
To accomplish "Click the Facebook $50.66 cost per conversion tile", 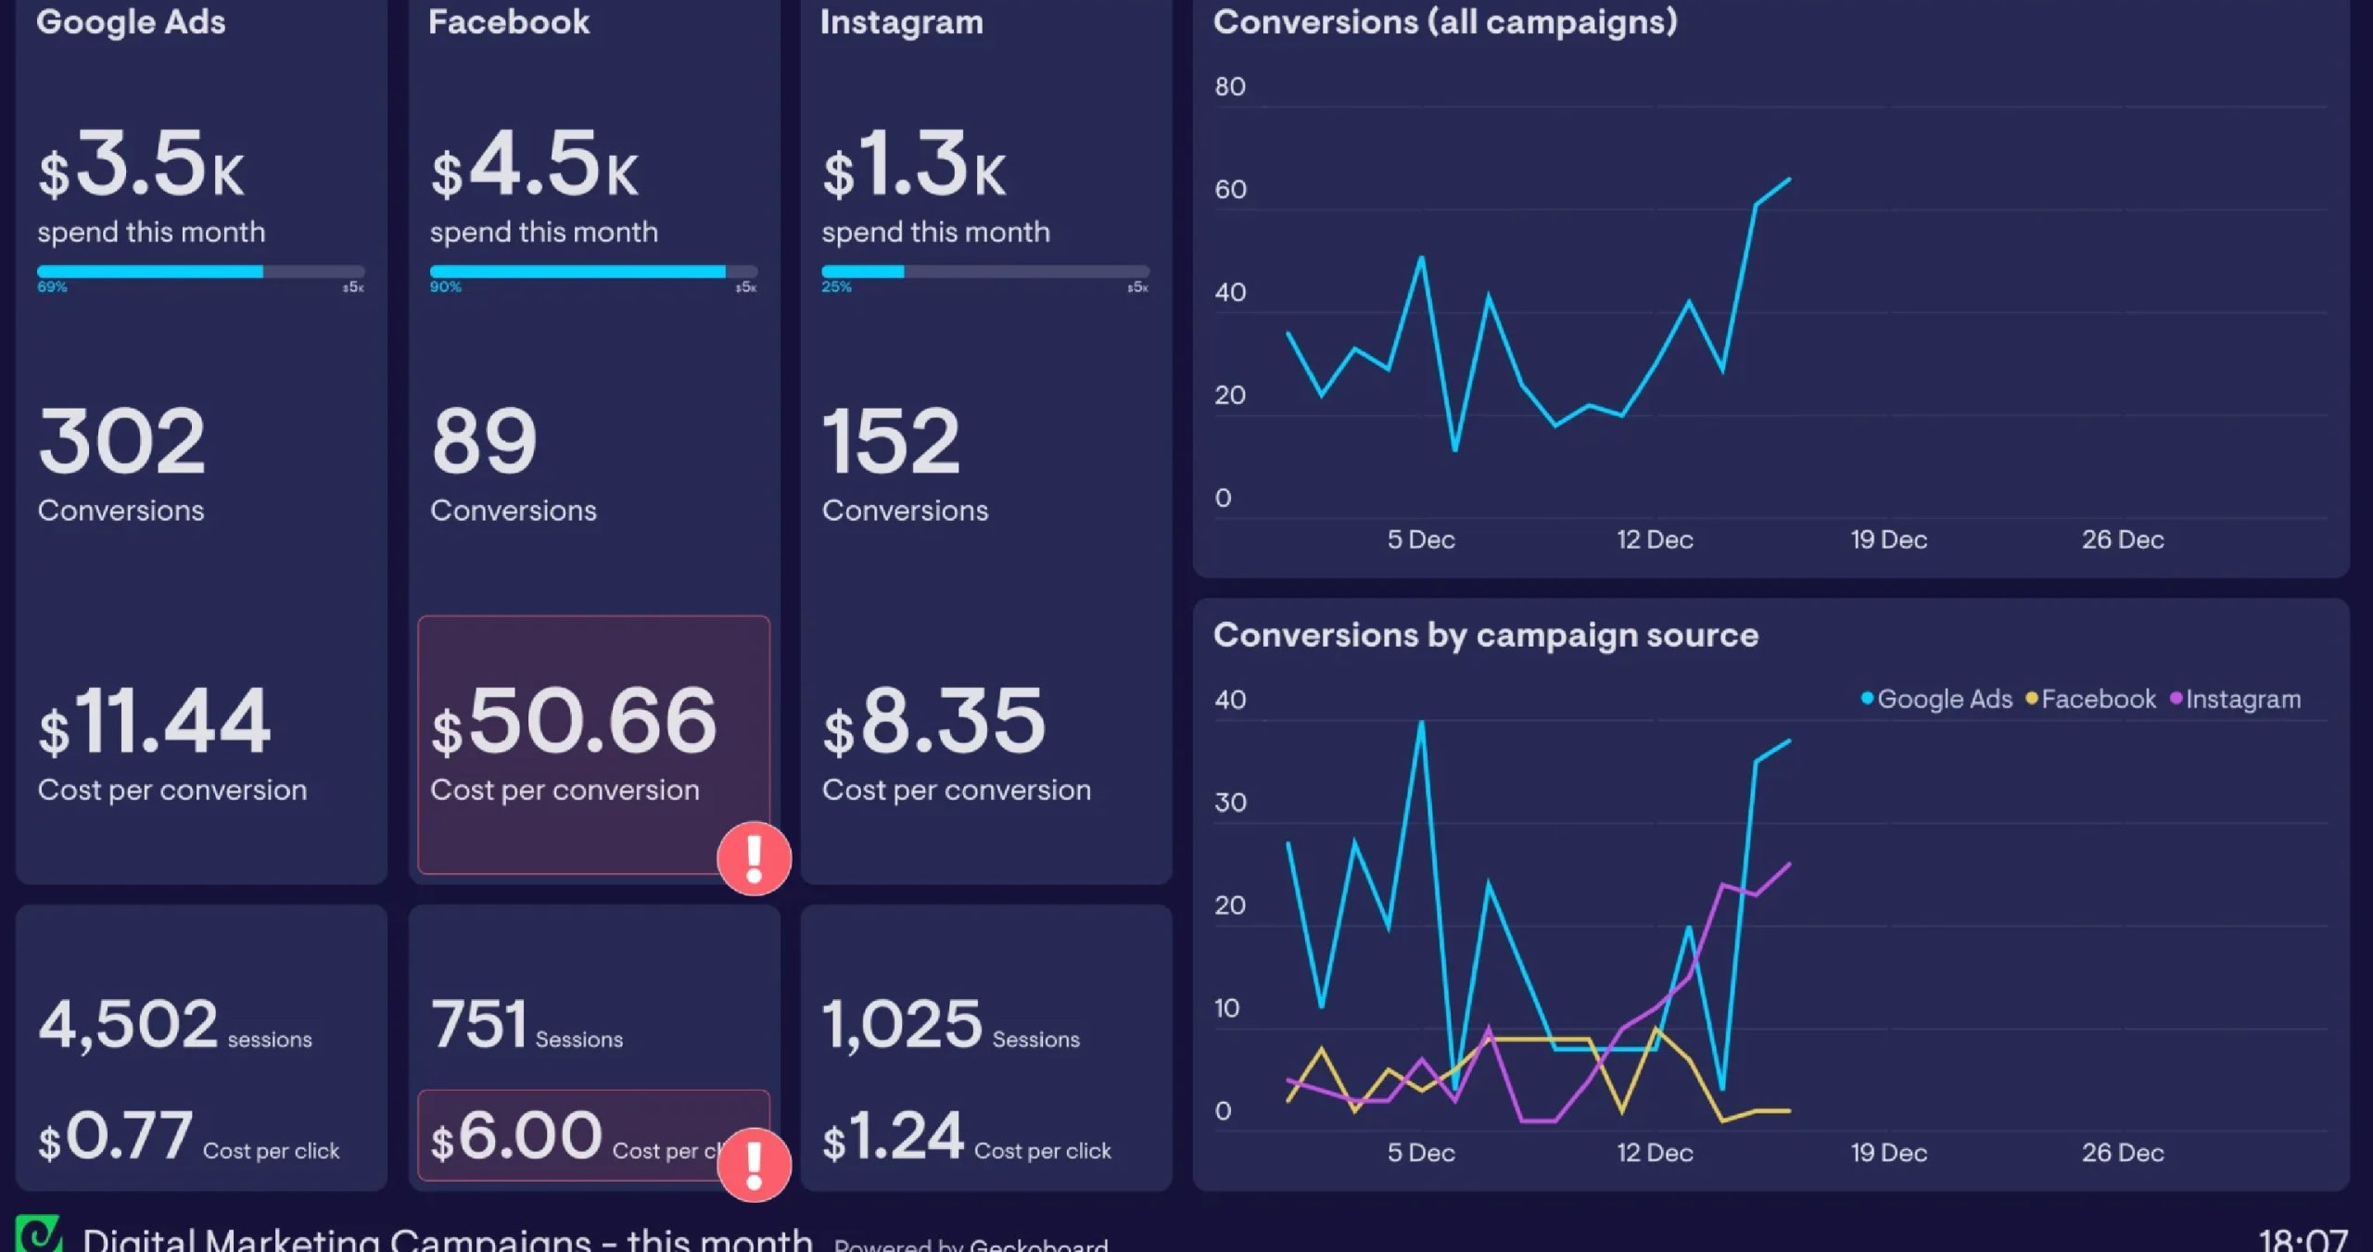I will pyautogui.click(x=575, y=721).
